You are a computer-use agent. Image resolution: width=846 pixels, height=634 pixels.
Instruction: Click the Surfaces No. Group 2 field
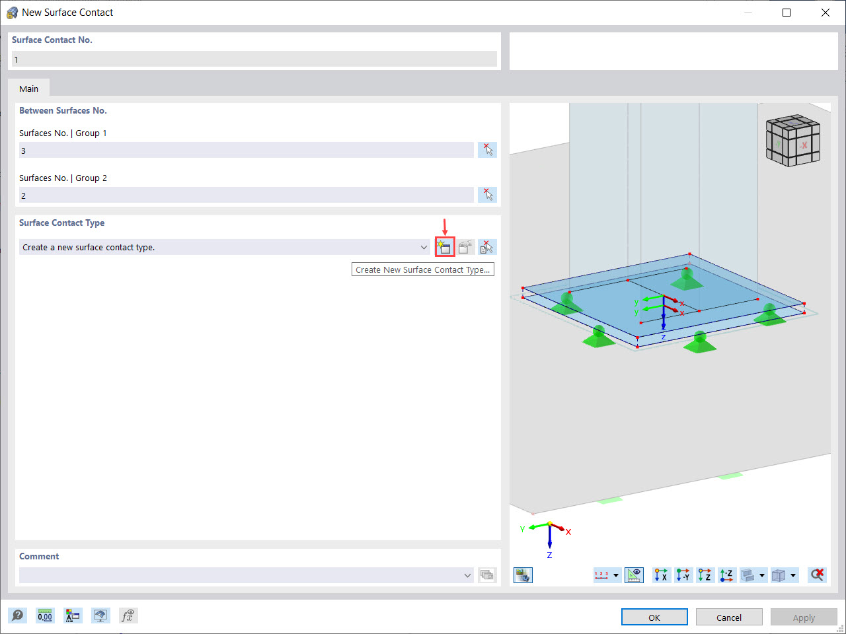coord(247,195)
